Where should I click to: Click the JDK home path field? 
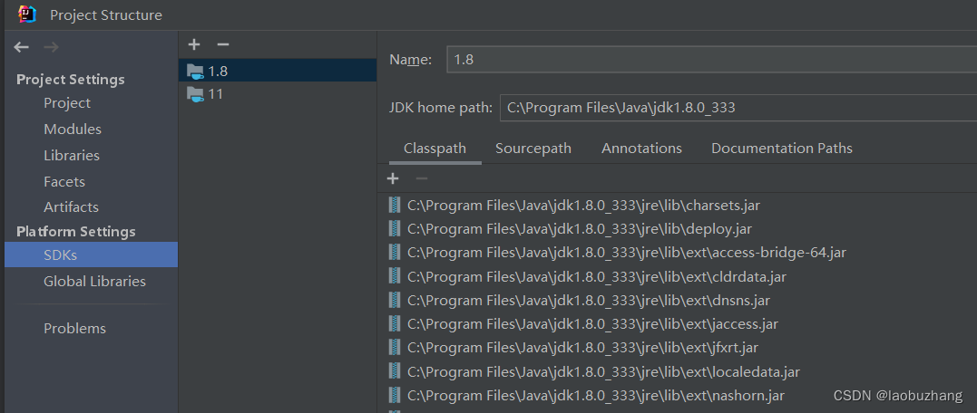tap(738, 108)
